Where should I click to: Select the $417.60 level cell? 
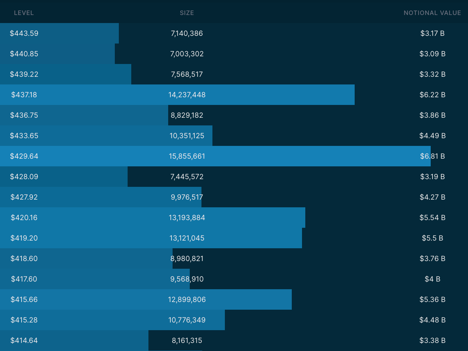(24, 279)
